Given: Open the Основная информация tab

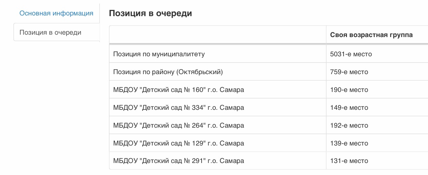Looking at the screenshot, I should coord(56,13).
